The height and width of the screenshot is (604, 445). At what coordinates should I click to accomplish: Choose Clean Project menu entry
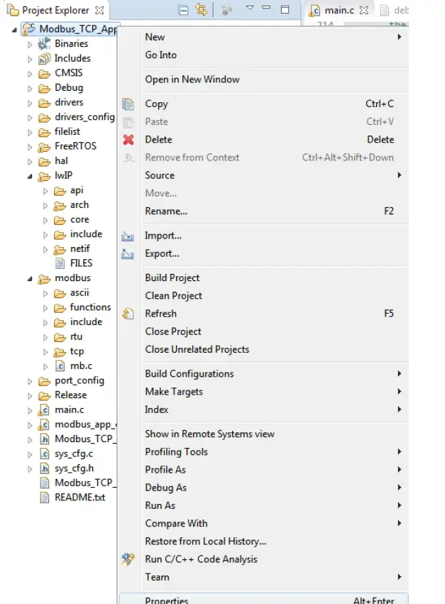pos(174,296)
